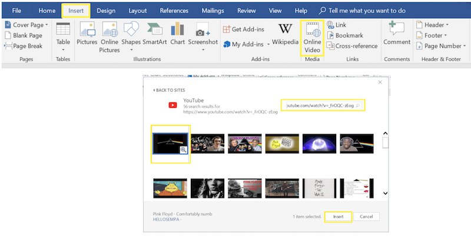Select the thumbnail with man wearing headphones
Viewport: 471px width, 238px height.
208,144
